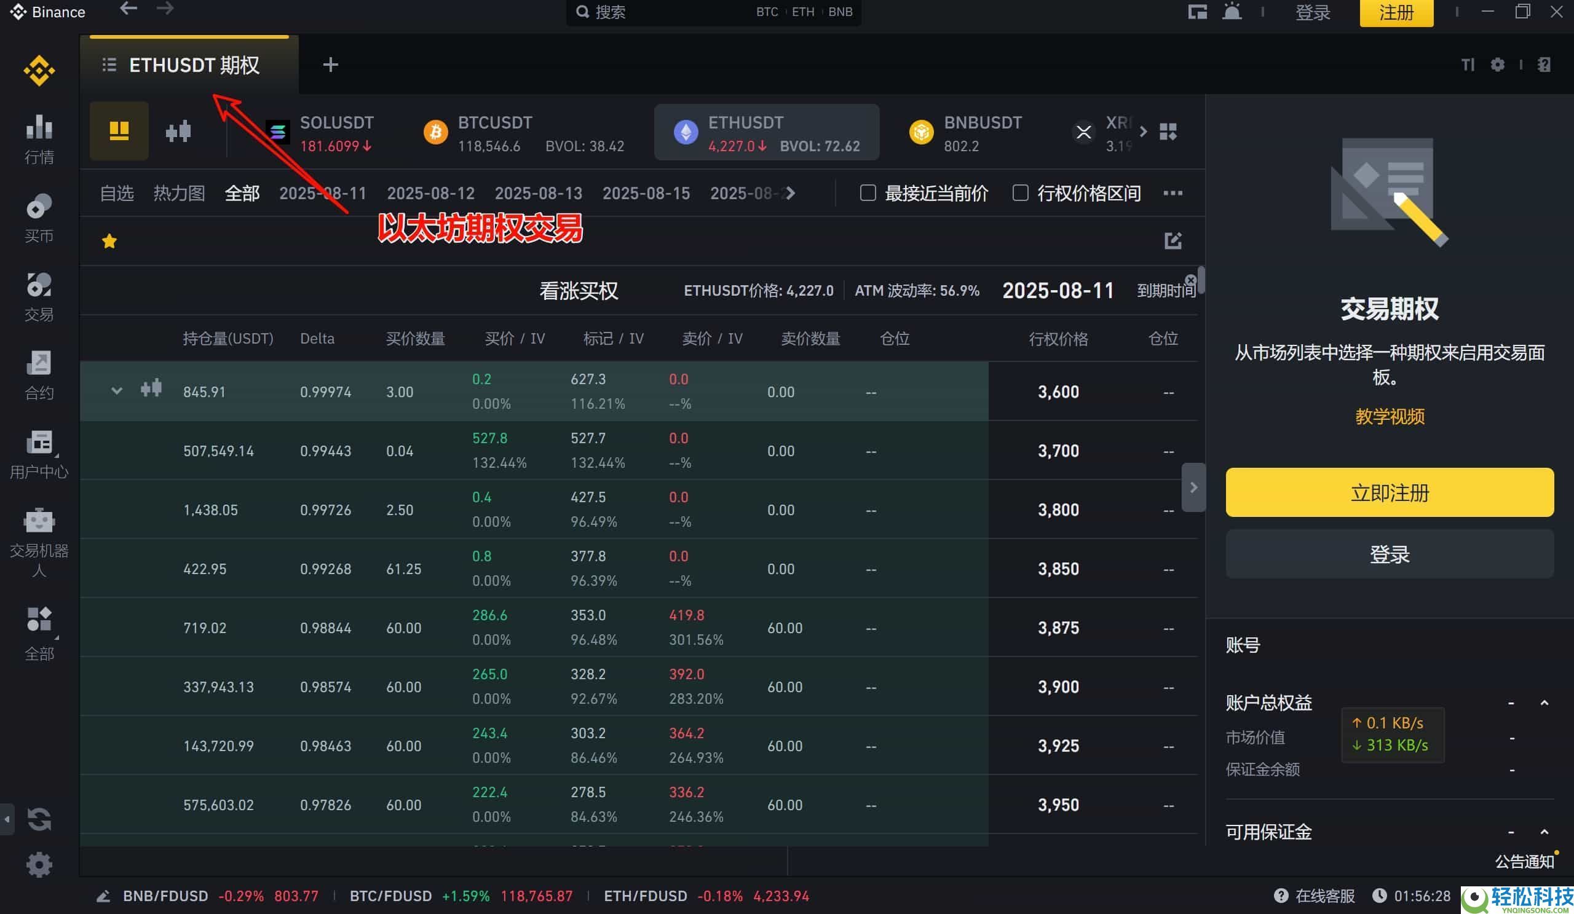The image size is (1574, 914).
Task: Open the ... menu for more expiry dates
Action: coord(1173,194)
